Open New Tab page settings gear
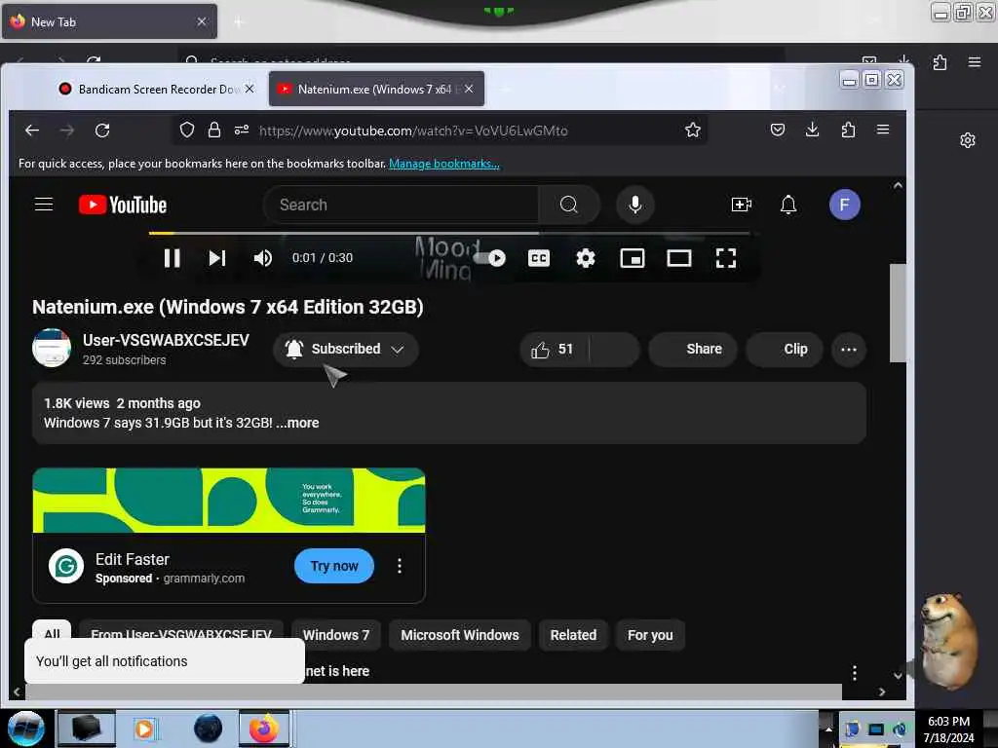Screen dimensions: 998x748 point(968,140)
